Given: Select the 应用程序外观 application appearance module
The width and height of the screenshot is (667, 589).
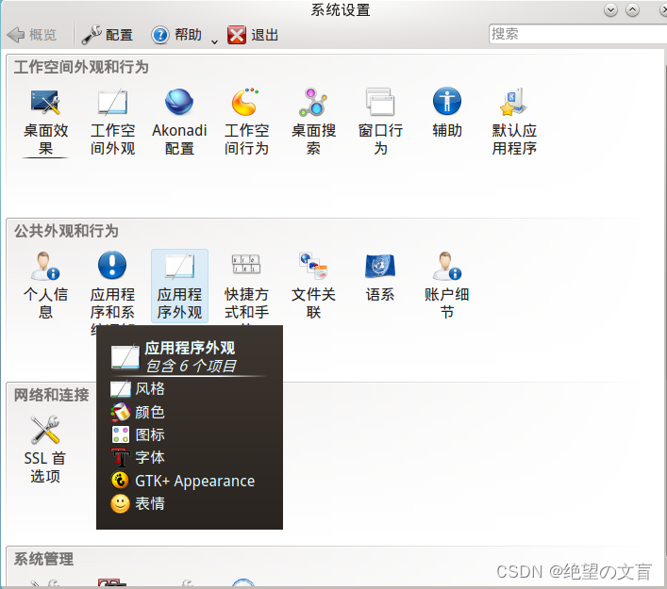Looking at the screenshot, I should [x=179, y=286].
